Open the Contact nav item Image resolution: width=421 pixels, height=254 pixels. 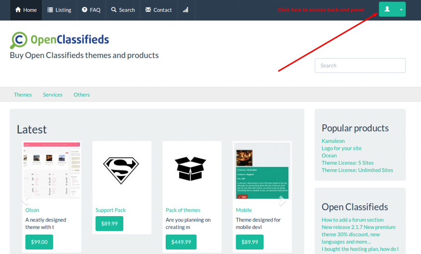click(x=159, y=10)
